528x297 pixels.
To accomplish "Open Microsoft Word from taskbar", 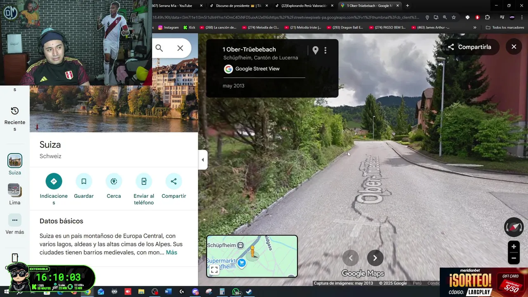I will pyautogui.click(x=168, y=292).
